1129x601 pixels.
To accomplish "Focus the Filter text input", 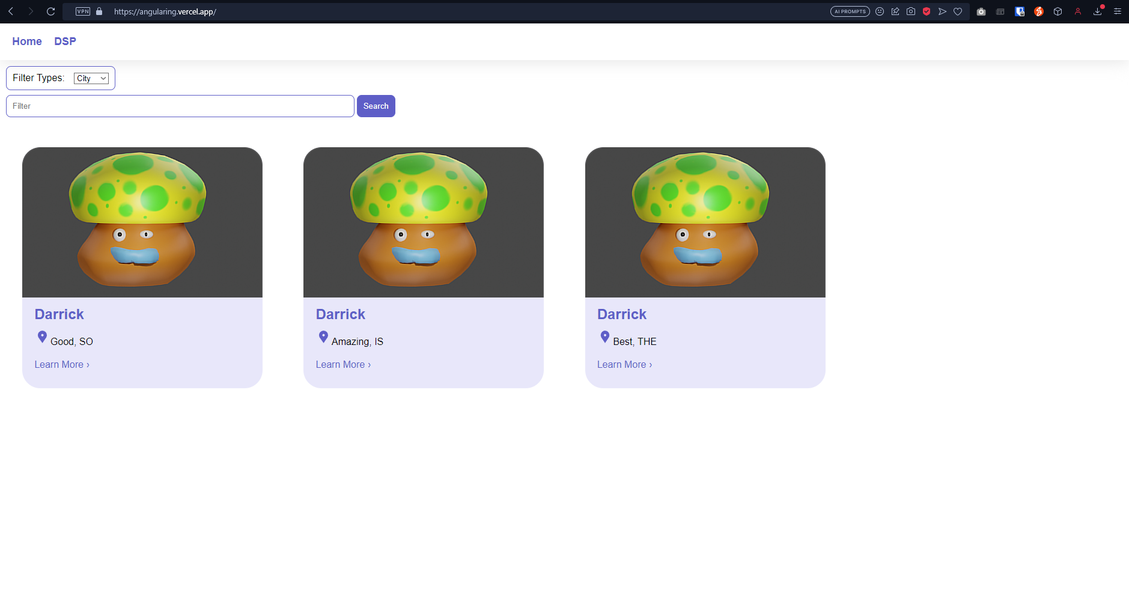I will pos(180,106).
